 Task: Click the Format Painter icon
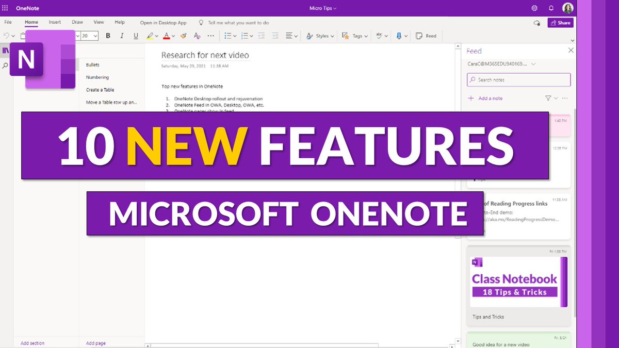click(183, 36)
